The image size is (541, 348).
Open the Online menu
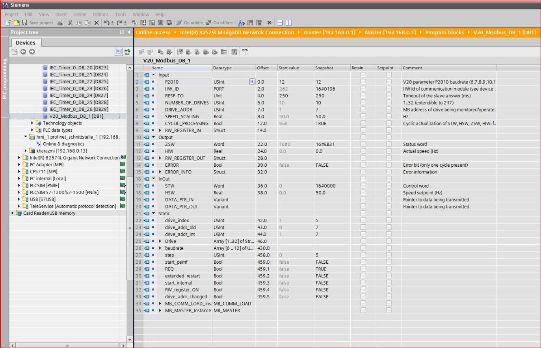point(80,15)
